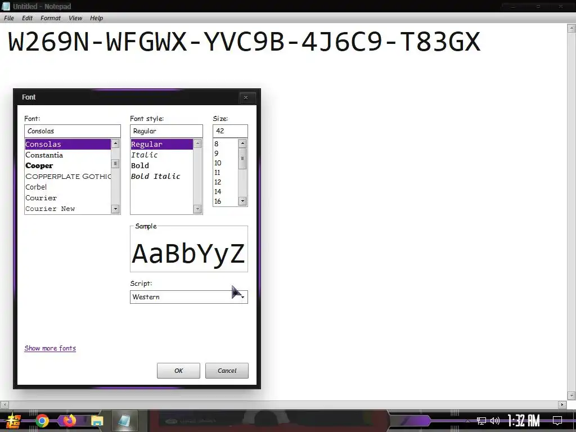
Task: Select size 8 in size list
Action: pyautogui.click(x=226, y=144)
